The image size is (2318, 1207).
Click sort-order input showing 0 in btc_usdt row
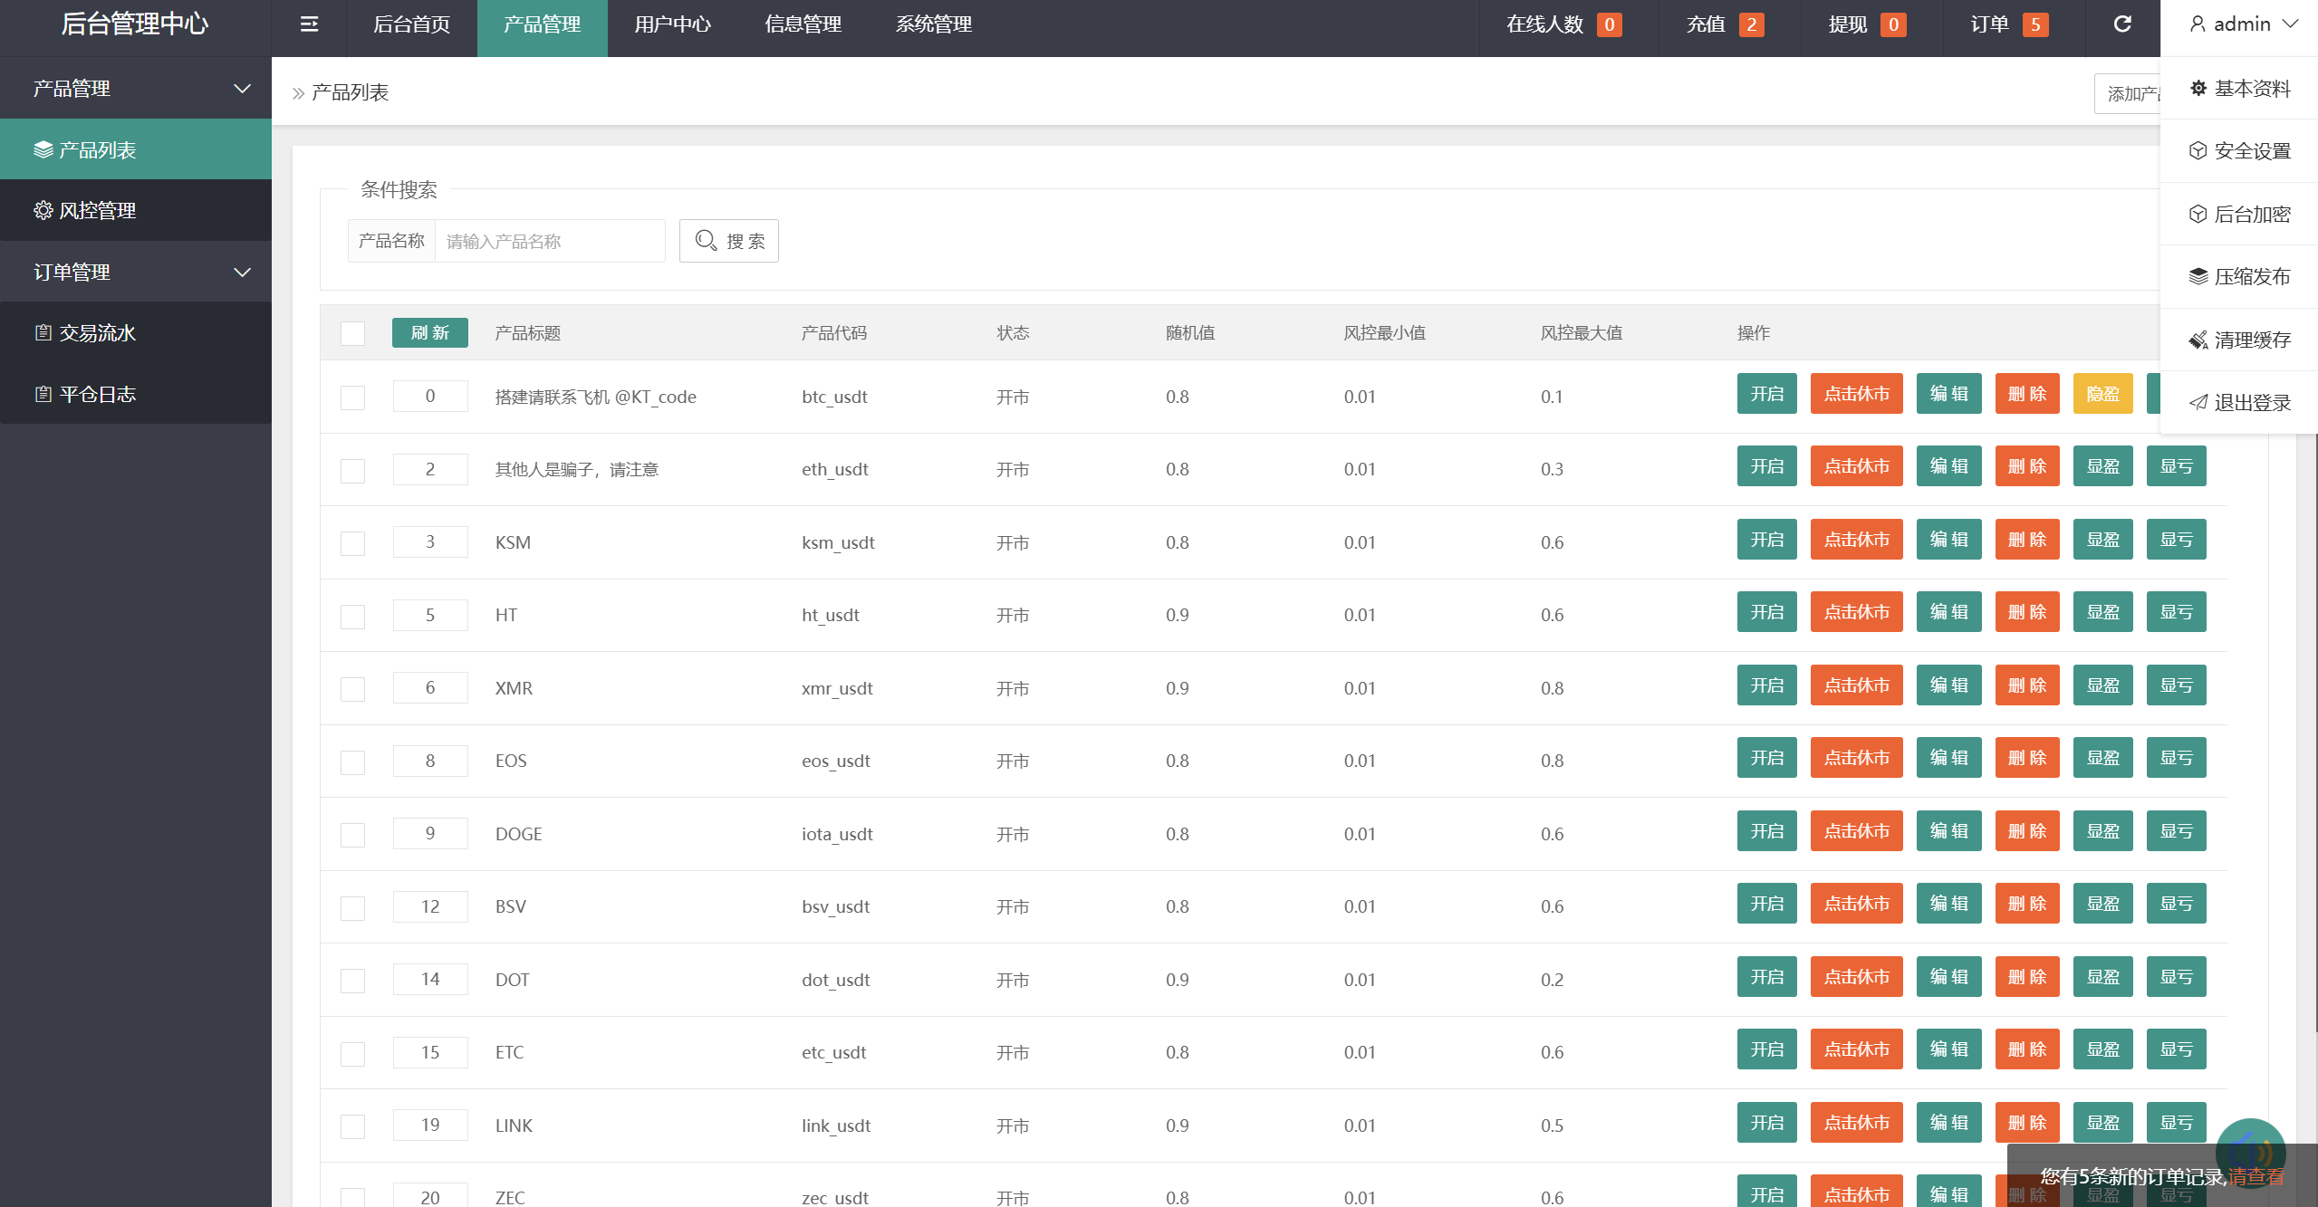click(x=430, y=396)
